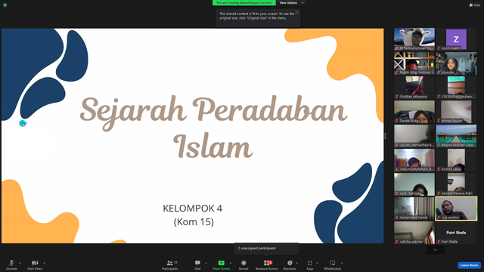
Task: Expand Share Screen options caret
Action: tap(231, 263)
